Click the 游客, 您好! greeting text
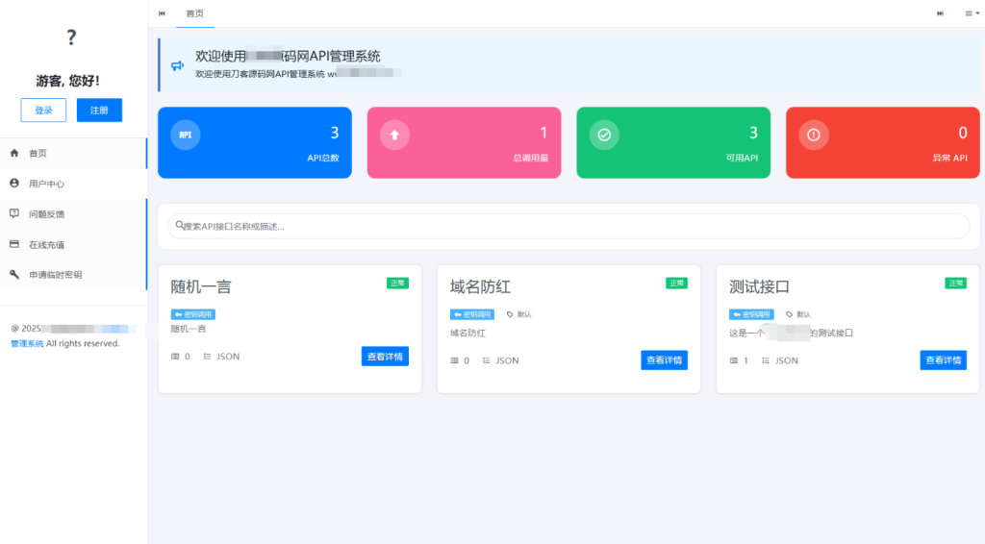 point(68,81)
